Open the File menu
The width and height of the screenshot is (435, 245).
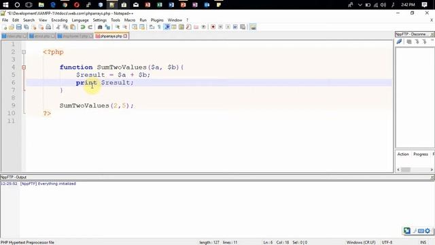click(5, 20)
